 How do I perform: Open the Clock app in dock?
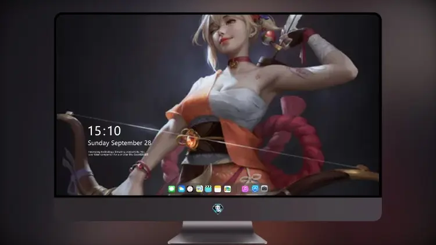coord(190,189)
